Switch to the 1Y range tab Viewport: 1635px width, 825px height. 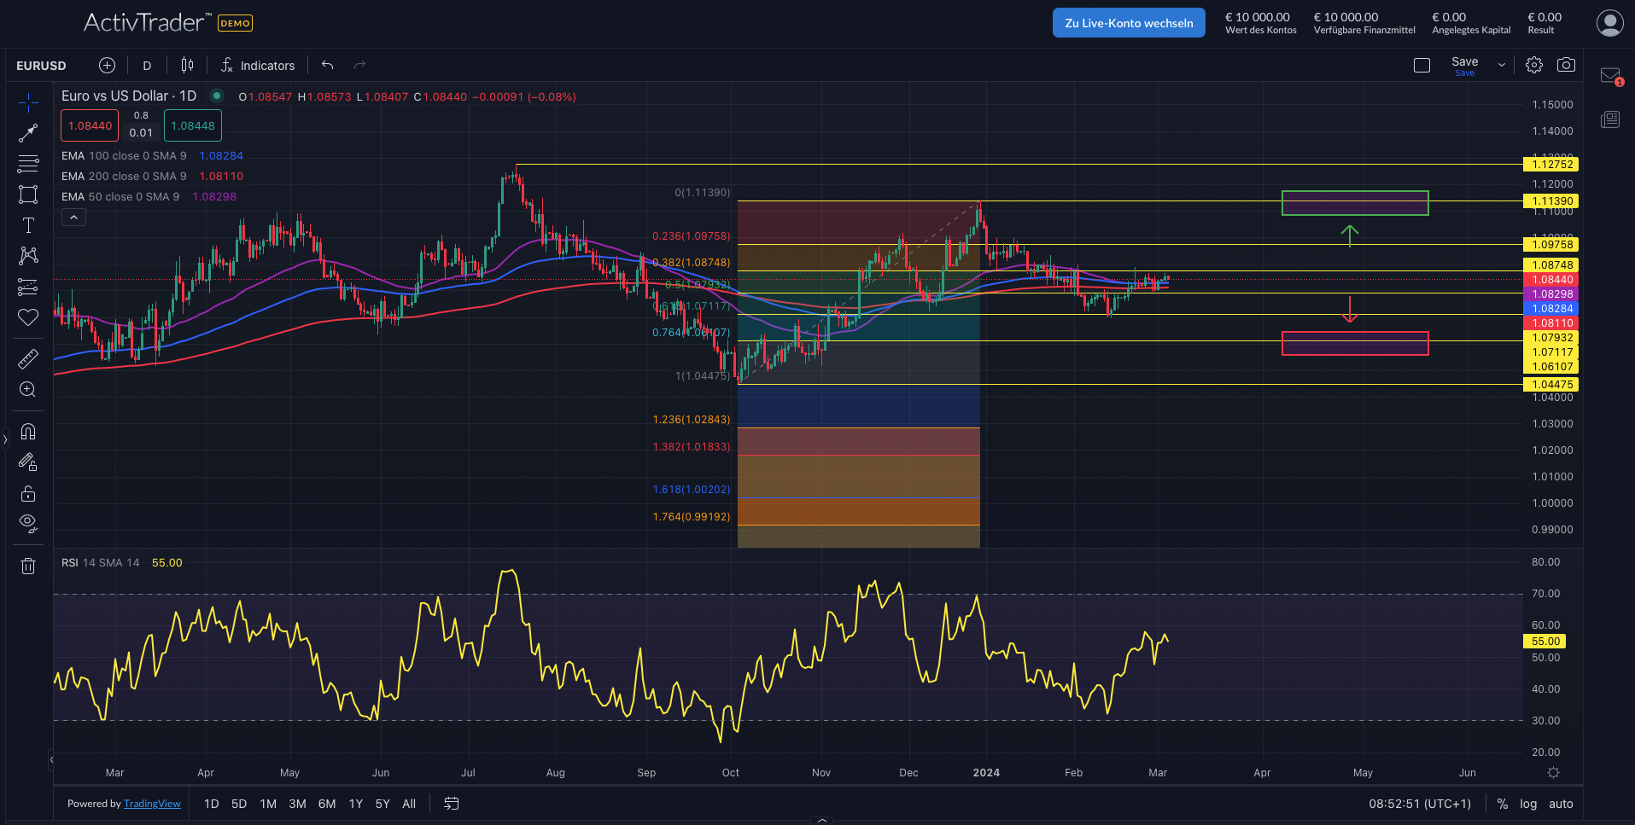[x=355, y=803]
